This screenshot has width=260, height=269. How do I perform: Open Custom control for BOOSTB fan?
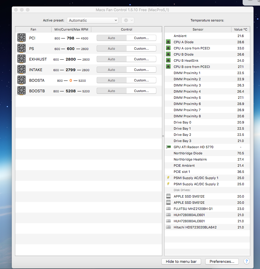141,91
